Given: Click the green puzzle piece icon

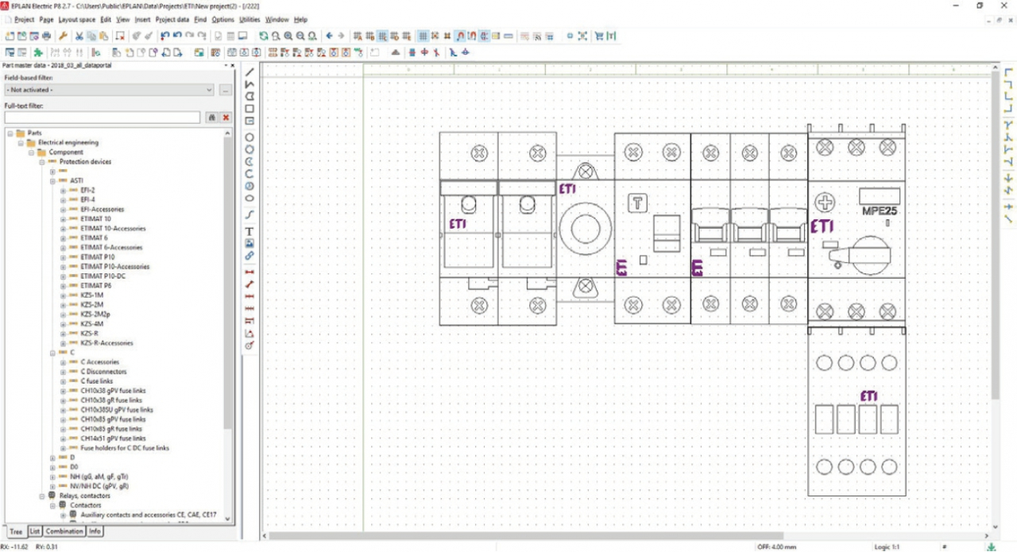Looking at the screenshot, I should pyautogui.click(x=37, y=52).
